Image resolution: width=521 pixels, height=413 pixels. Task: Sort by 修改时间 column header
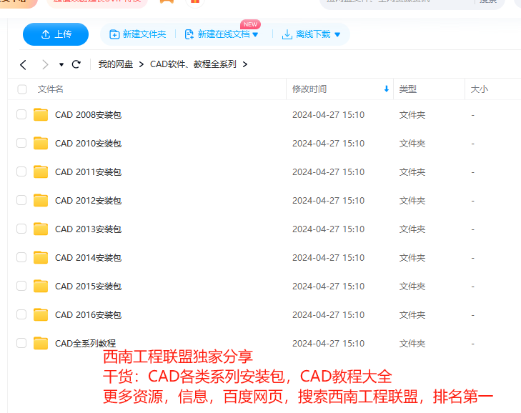(x=309, y=89)
